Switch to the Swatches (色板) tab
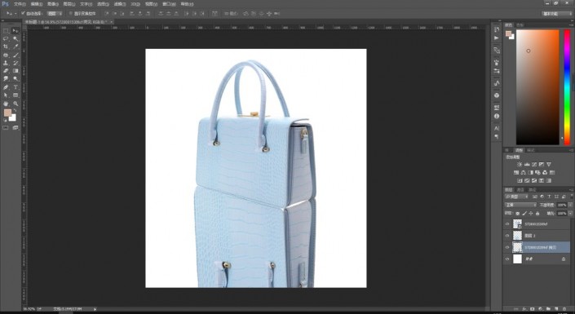 coord(520,25)
